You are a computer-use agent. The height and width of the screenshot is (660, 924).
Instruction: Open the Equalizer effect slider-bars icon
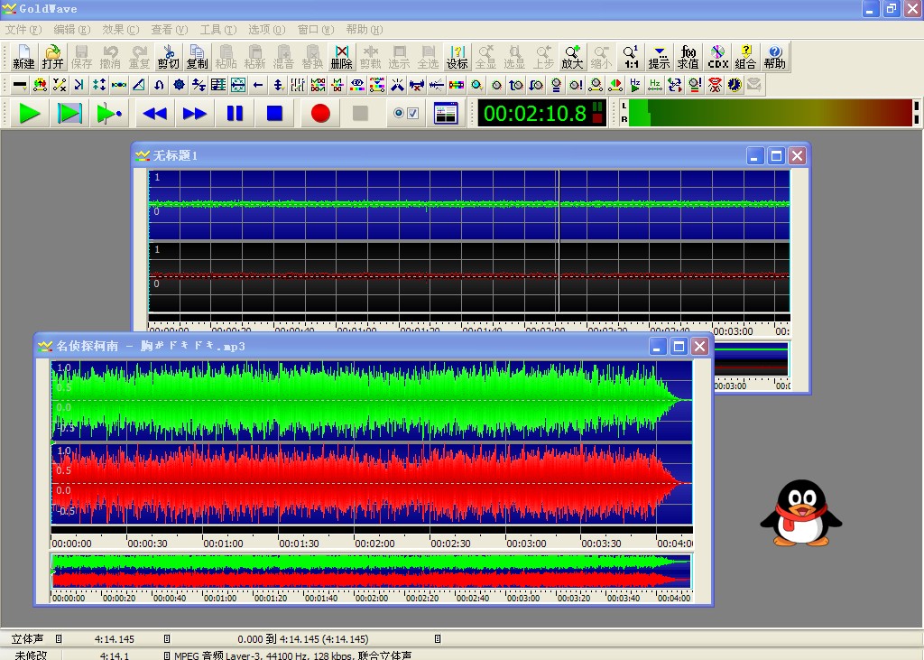[298, 85]
